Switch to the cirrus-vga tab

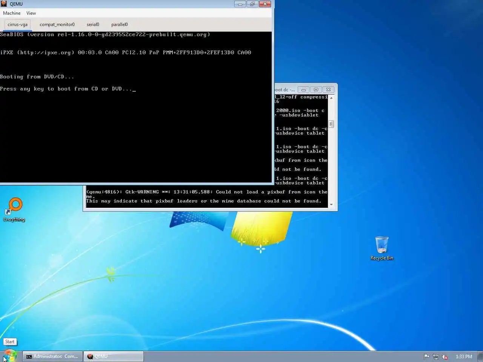tap(17, 25)
